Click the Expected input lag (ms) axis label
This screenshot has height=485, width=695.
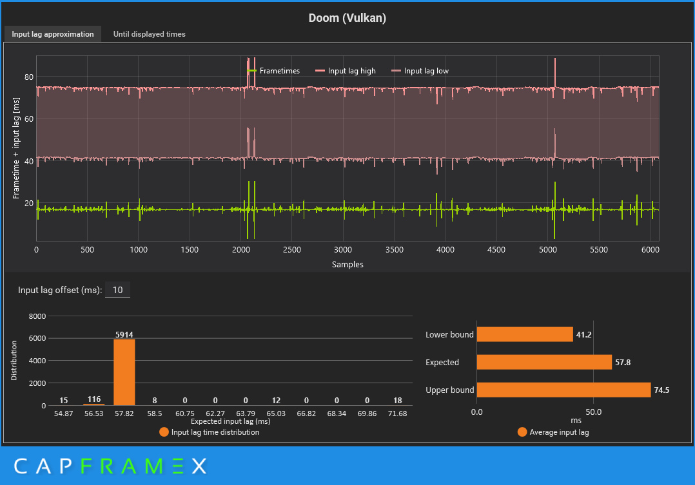pyautogui.click(x=231, y=421)
